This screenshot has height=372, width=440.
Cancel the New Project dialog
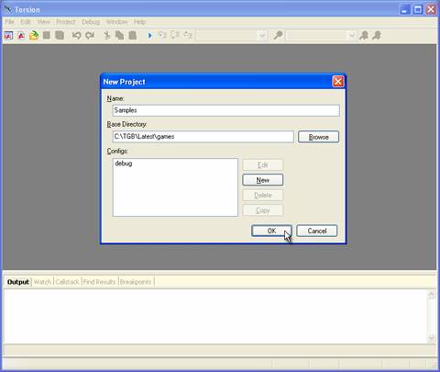317,231
